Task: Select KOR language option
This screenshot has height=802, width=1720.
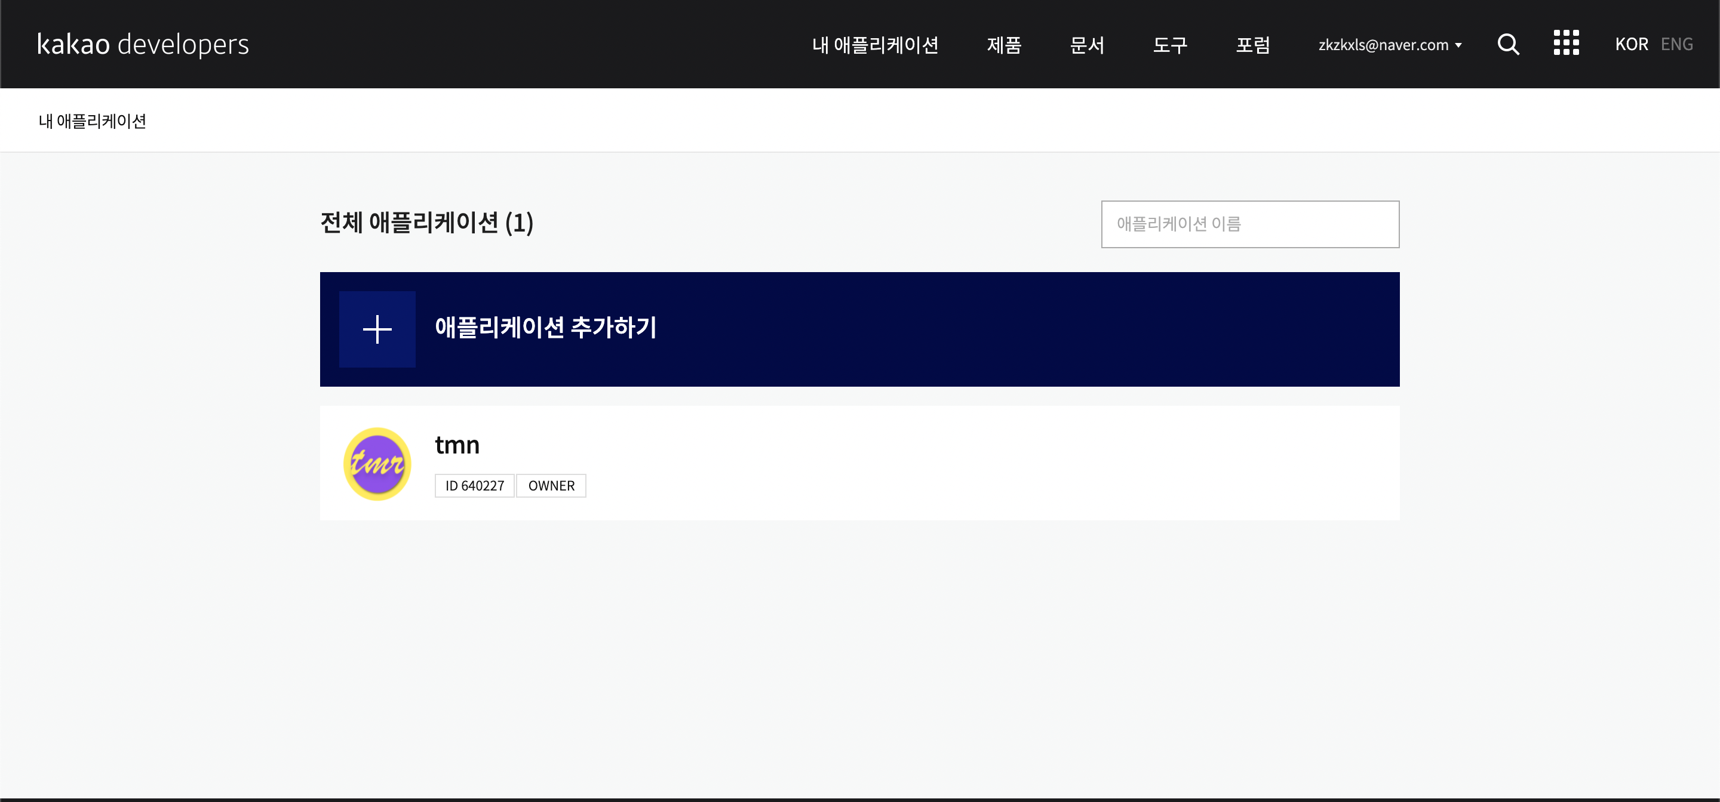Action: coord(1630,44)
